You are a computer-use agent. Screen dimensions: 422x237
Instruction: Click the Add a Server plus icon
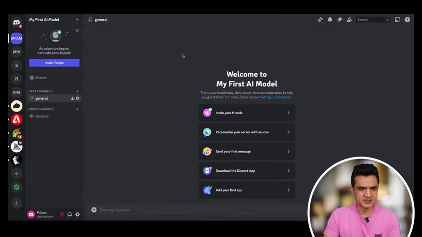(16, 174)
